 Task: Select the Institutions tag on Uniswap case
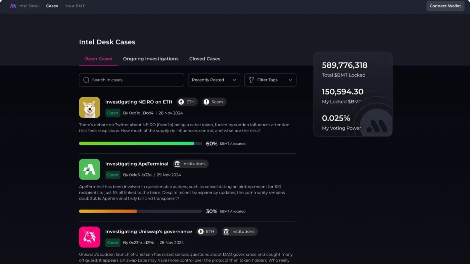click(x=239, y=232)
